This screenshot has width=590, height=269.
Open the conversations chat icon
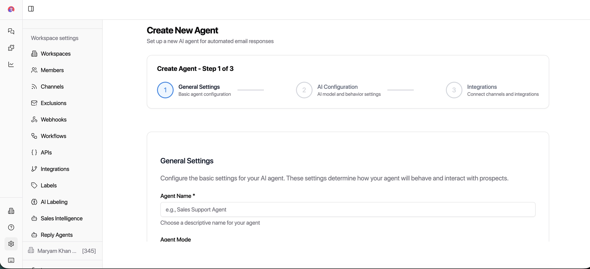(11, 31)
